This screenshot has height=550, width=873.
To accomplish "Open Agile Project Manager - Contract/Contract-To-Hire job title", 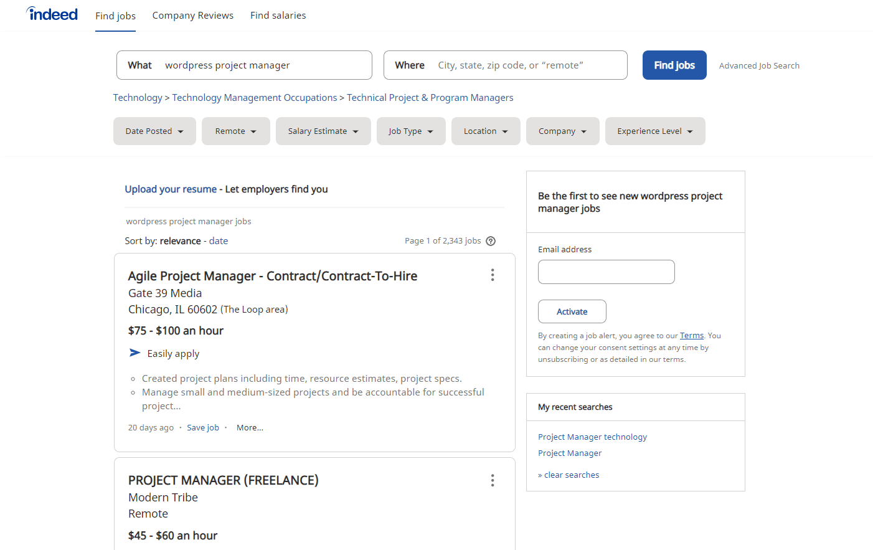I will pos(273,276).
